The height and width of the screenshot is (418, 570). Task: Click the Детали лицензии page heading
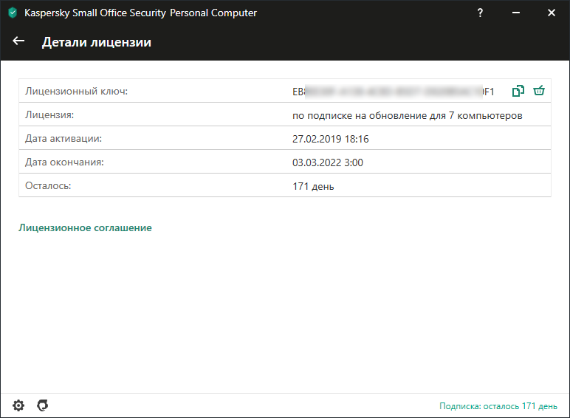point(96,42)
